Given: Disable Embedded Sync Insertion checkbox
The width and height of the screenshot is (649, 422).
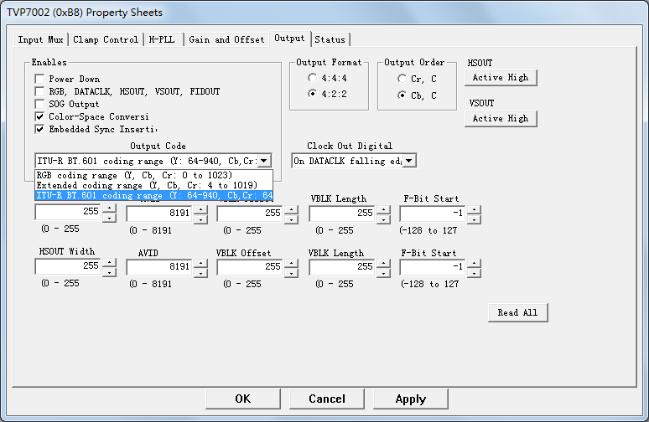Looking at the screenshot, I should 39,129.
